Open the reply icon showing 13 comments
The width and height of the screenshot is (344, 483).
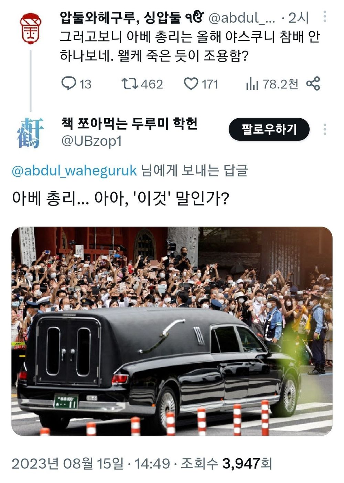pyautogui.click(x=68, y=84)
